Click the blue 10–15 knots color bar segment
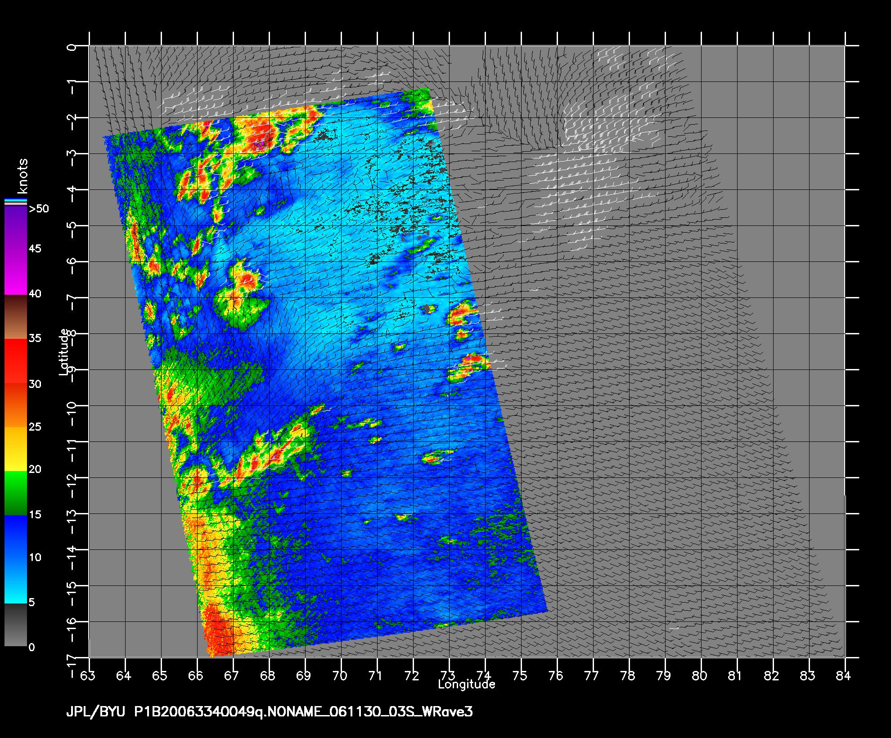The image size is (891, 738). (x=16, y=537)
